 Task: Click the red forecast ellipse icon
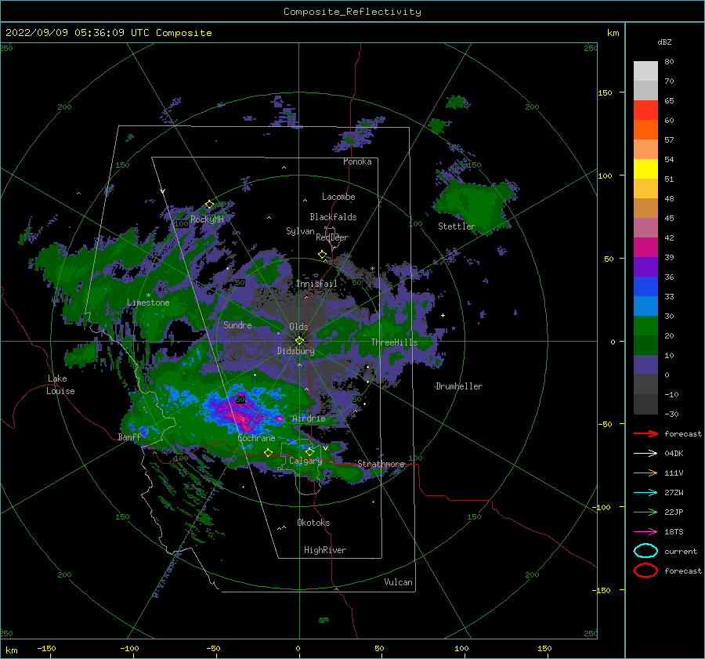645,570
